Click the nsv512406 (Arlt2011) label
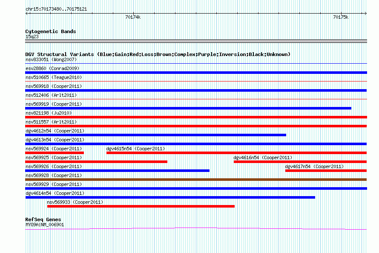 click(x=51, y=95)
